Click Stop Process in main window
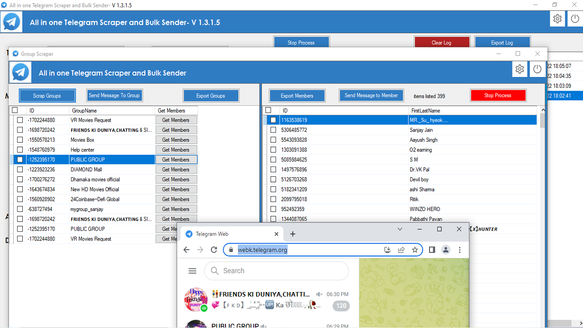The width and height of the screenshot is (583, 328). 301,42
